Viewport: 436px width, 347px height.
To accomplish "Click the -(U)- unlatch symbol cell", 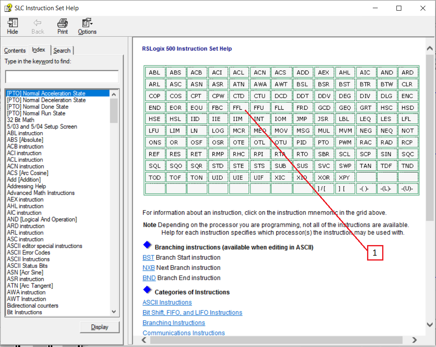I will [407, 188].
